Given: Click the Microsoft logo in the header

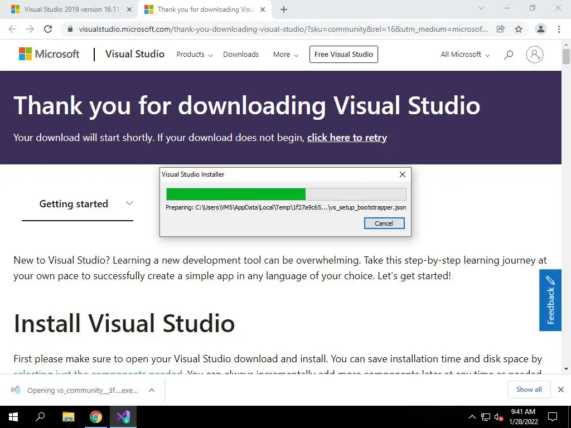Looking at the screenshot, I should [49, 54].
